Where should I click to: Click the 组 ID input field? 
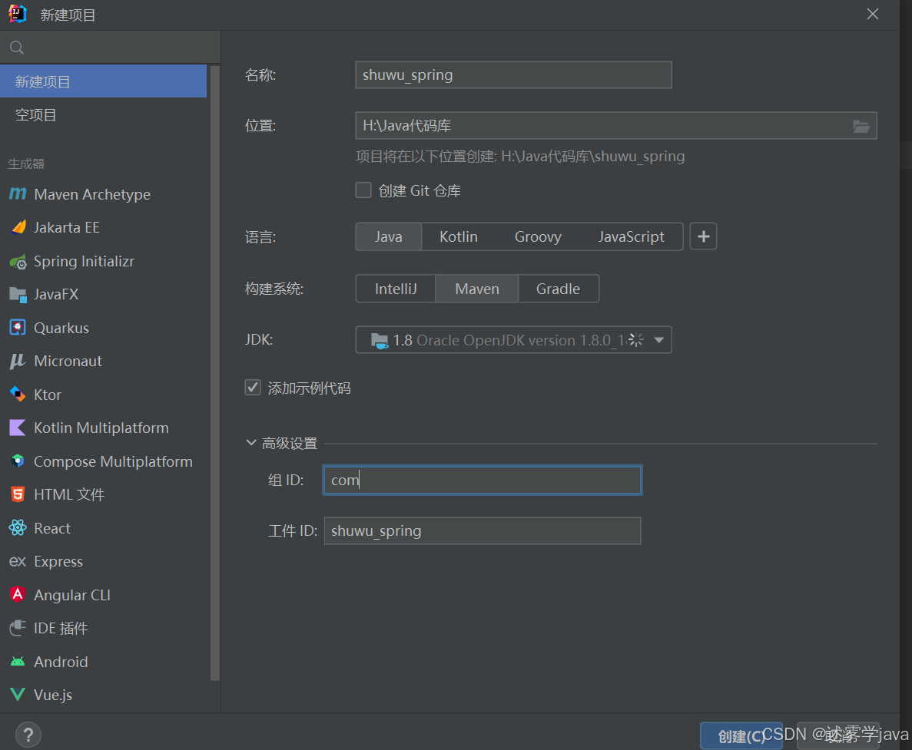pos(483,480)
